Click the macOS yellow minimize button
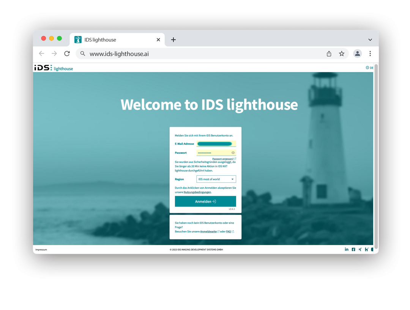The height and width of the screenshot is (310, 410). (x=52, y=38)
